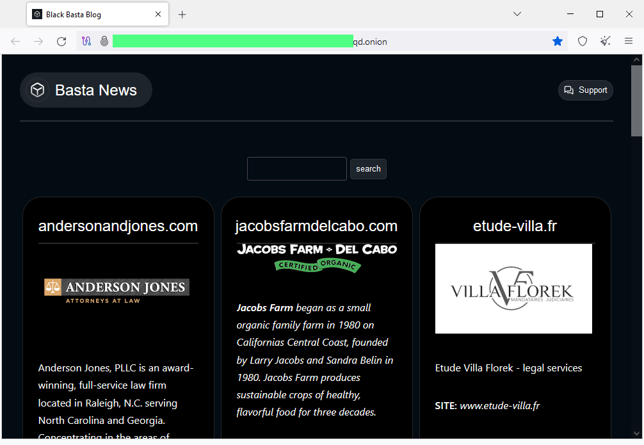Click the Forward navigation arrow
Screen dimensions: 644x445
38,42
